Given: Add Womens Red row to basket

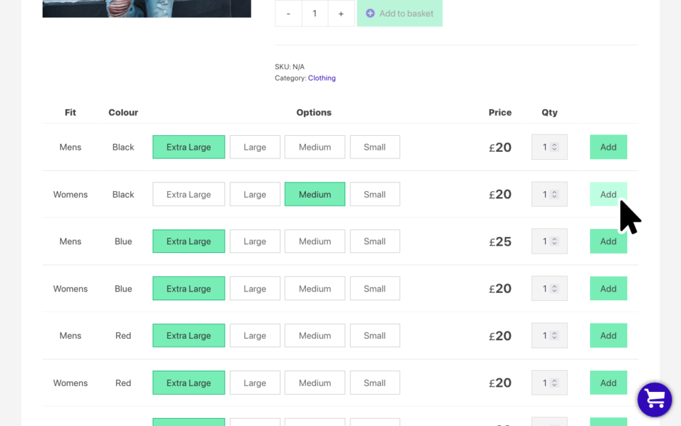Looking at the screenshot, I should [609, 383].
